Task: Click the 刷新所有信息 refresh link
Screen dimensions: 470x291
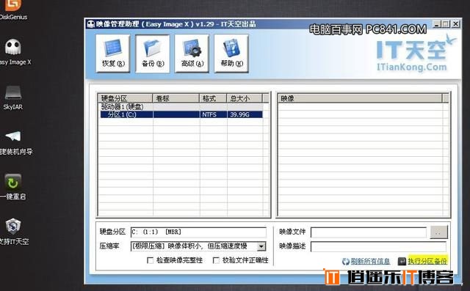Action: click(x=370, y=262)
